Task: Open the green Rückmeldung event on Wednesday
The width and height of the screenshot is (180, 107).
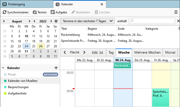Action: click(x=122, y=66)
